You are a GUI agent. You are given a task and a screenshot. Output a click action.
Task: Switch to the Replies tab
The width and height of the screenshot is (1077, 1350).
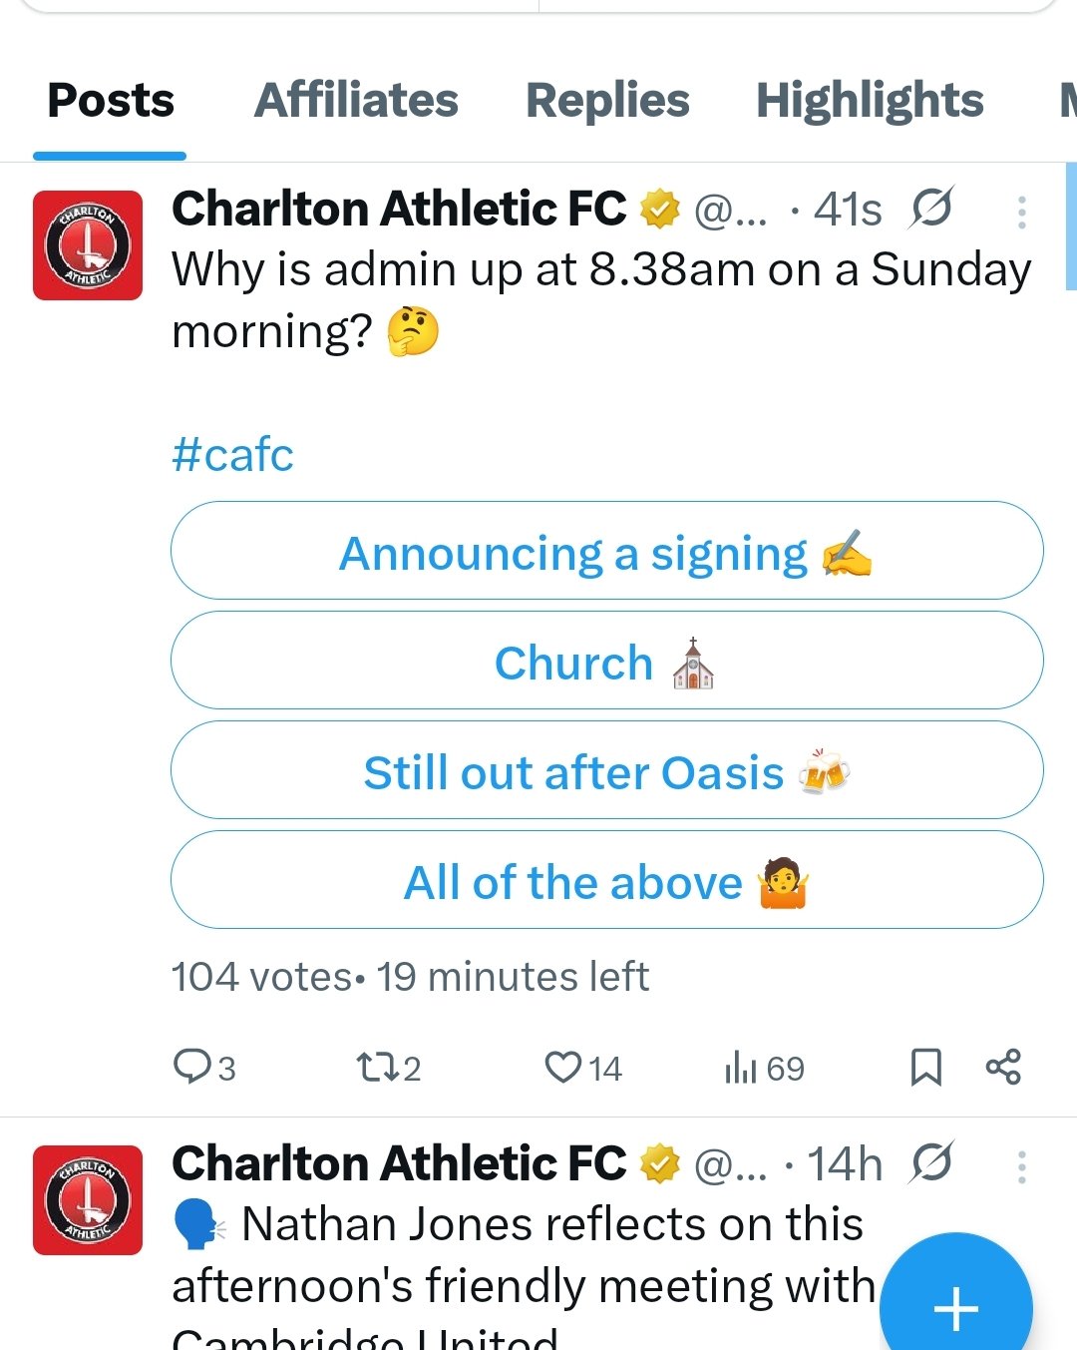point(607,101)
